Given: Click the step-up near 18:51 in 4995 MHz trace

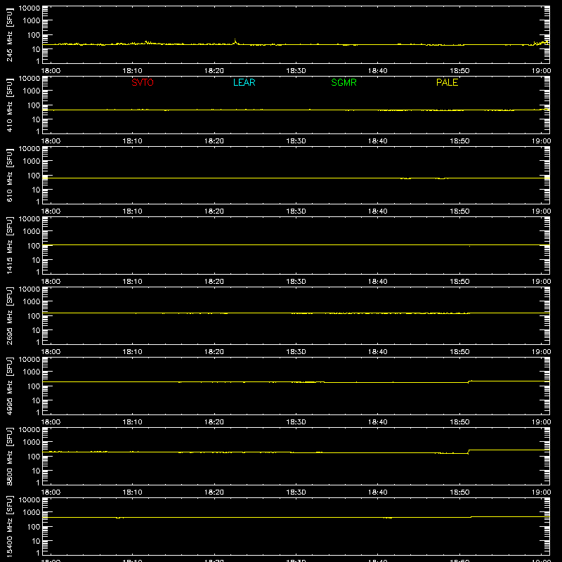Looking at the screenshot, I should click(x=469, y=381).
